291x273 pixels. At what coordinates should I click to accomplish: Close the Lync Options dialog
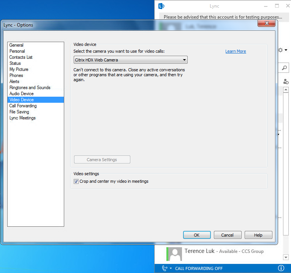(x=267, y=23)
